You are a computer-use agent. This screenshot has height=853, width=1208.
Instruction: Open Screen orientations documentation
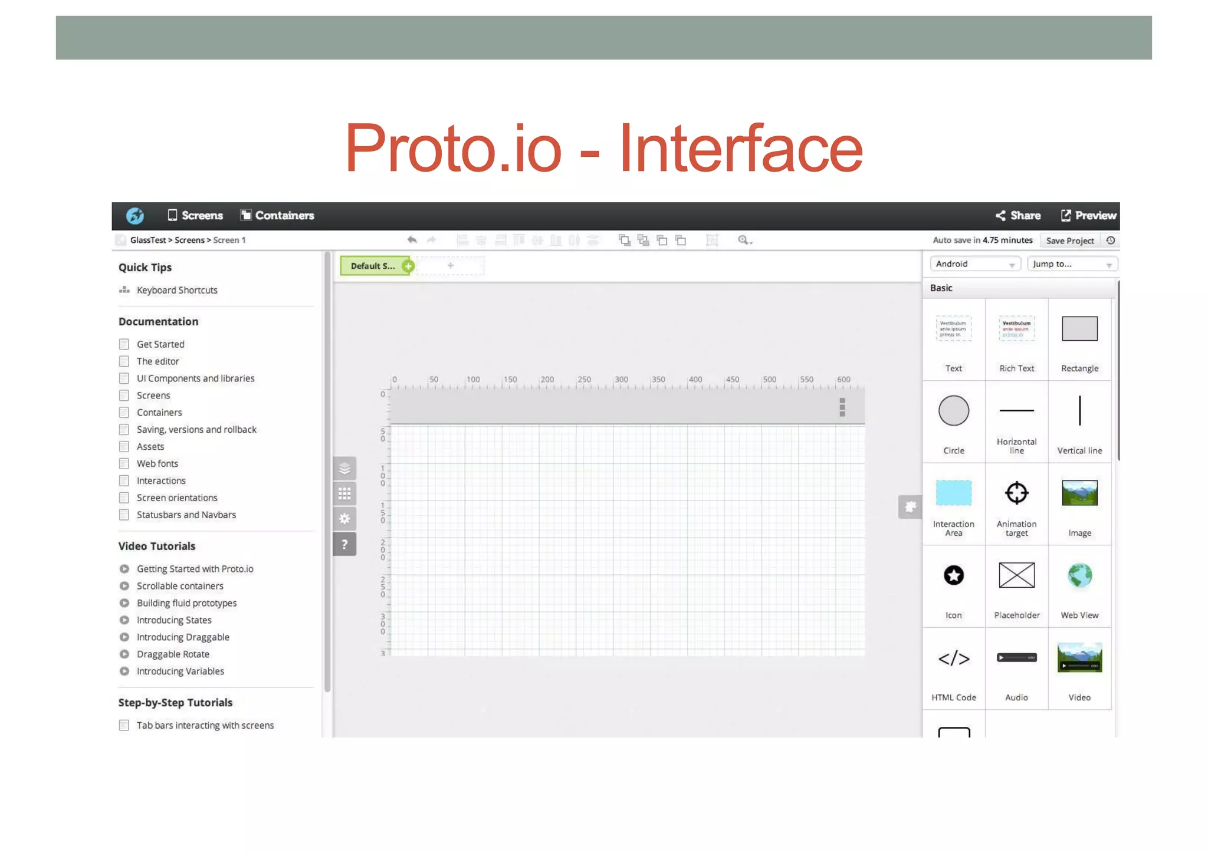point(177,498)
